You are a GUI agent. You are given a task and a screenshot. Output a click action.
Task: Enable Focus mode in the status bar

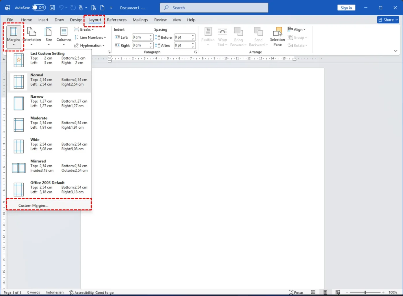click(x=296, y=292)
